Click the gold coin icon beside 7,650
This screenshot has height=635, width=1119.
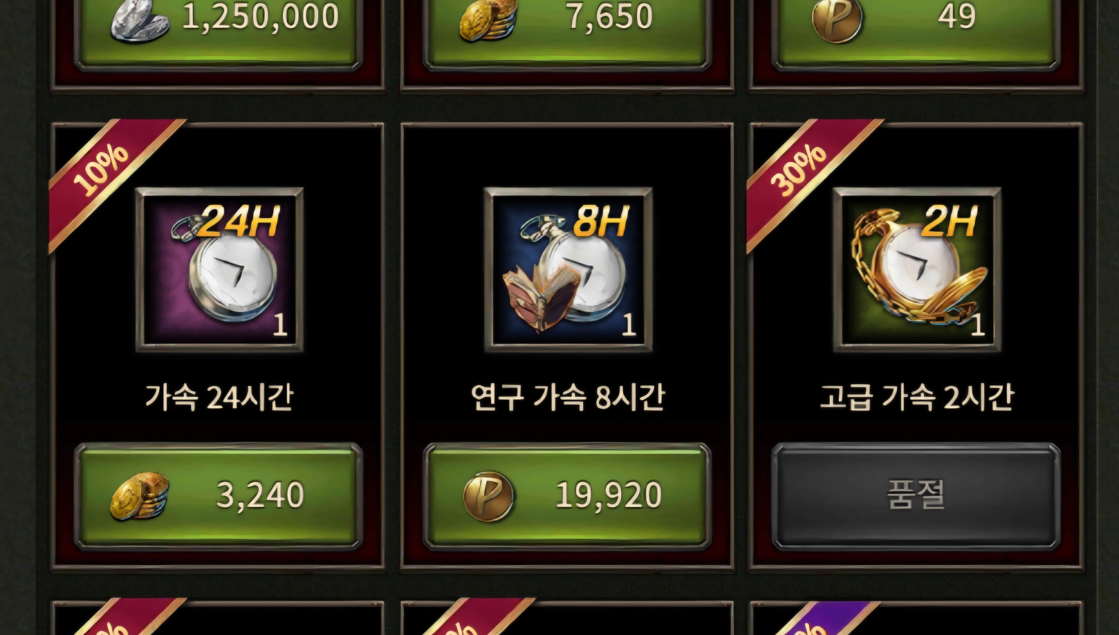point(488,20)
